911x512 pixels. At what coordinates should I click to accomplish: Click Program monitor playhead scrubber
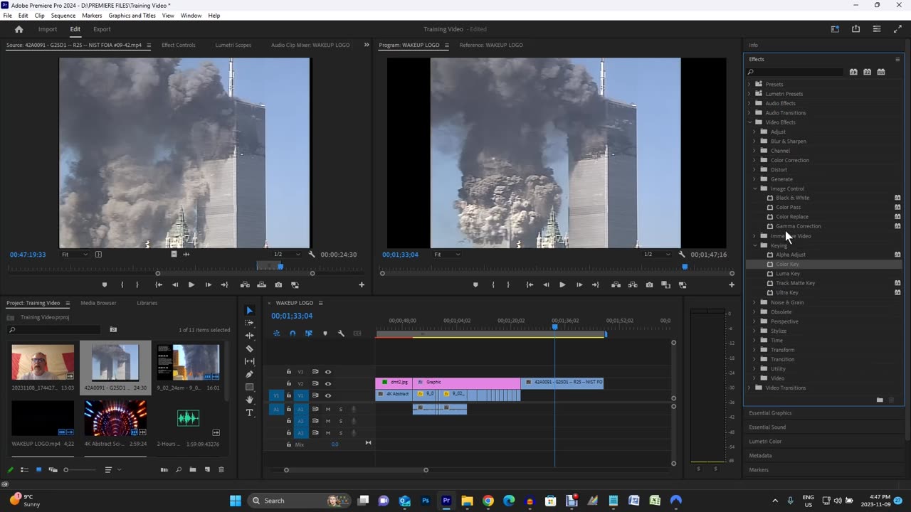point(685,267)
